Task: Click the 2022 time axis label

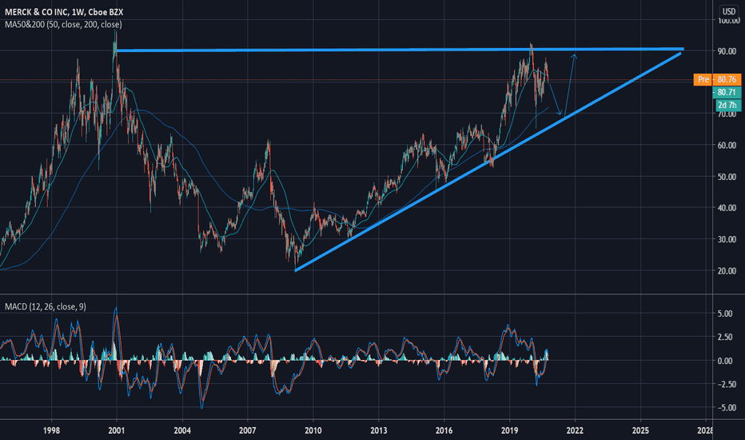Action: click(575, 430)
